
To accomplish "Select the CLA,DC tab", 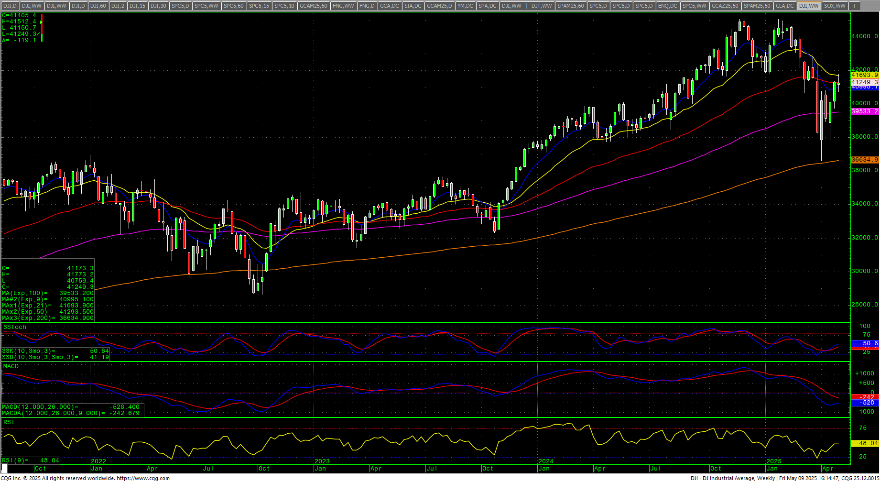I will pyautogui.click(x=784, y=6).
